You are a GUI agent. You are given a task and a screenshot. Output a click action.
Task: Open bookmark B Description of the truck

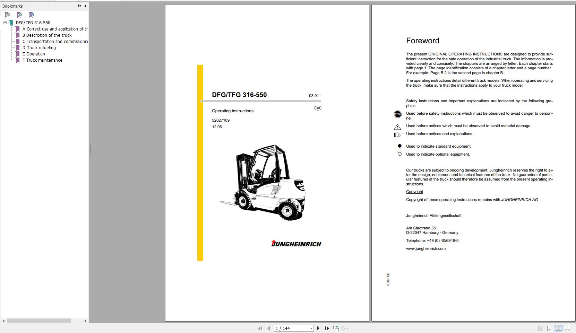tap(47, 35)
